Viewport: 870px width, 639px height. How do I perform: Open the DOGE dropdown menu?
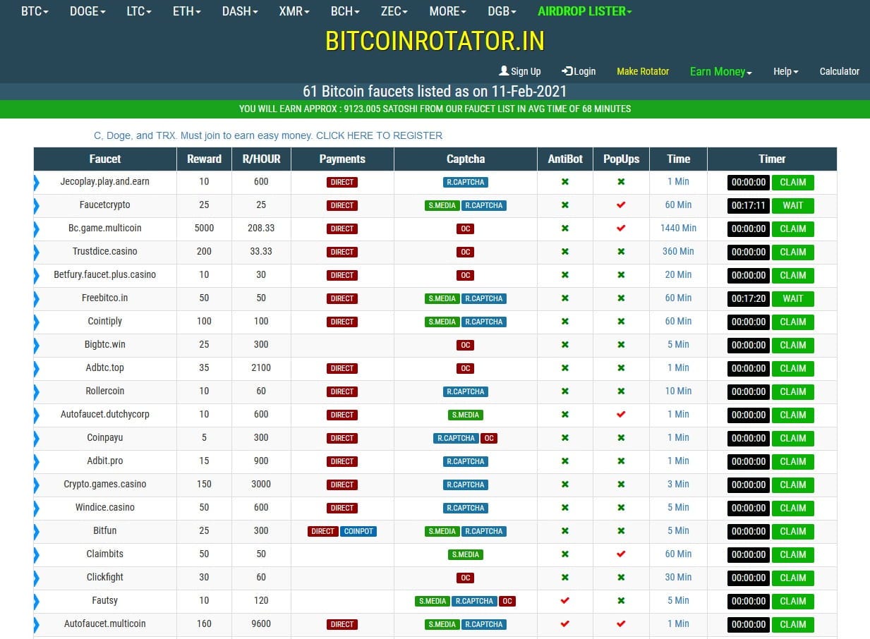(x=87, y=11)
